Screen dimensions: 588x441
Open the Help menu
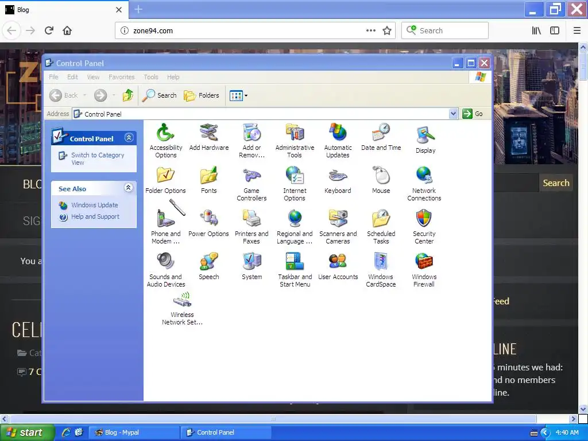(173, 77)
